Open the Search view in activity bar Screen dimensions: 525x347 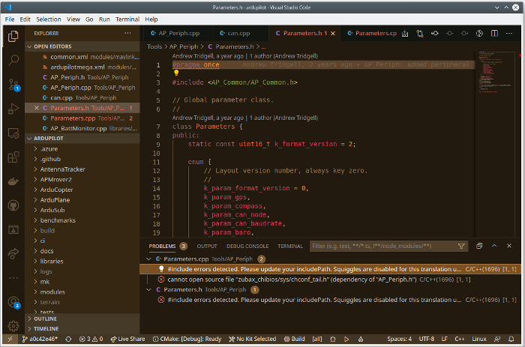pyautogui.click(x=13, y=60)
